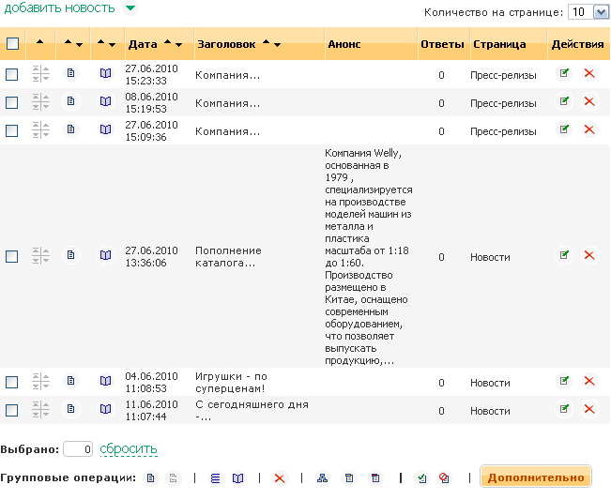Open 'Количество на странице' dropdown

coord(589,12)
